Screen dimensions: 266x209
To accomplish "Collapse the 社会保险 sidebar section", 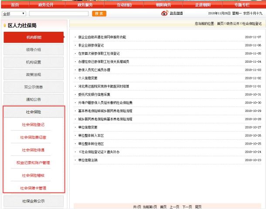I will (x=34, y=112).
